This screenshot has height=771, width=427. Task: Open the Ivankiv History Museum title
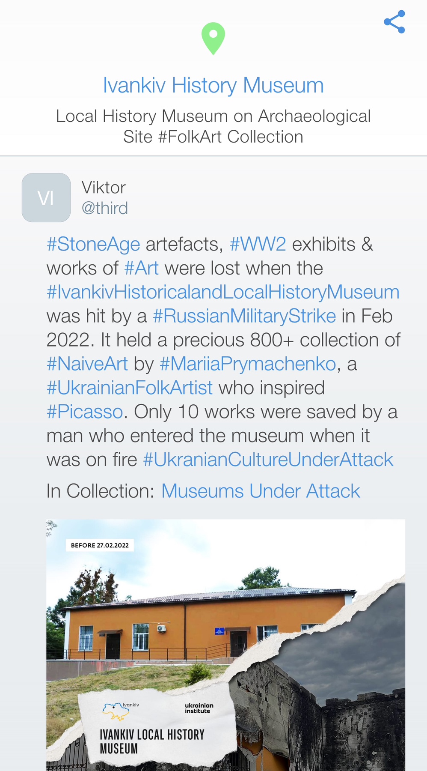213,85
